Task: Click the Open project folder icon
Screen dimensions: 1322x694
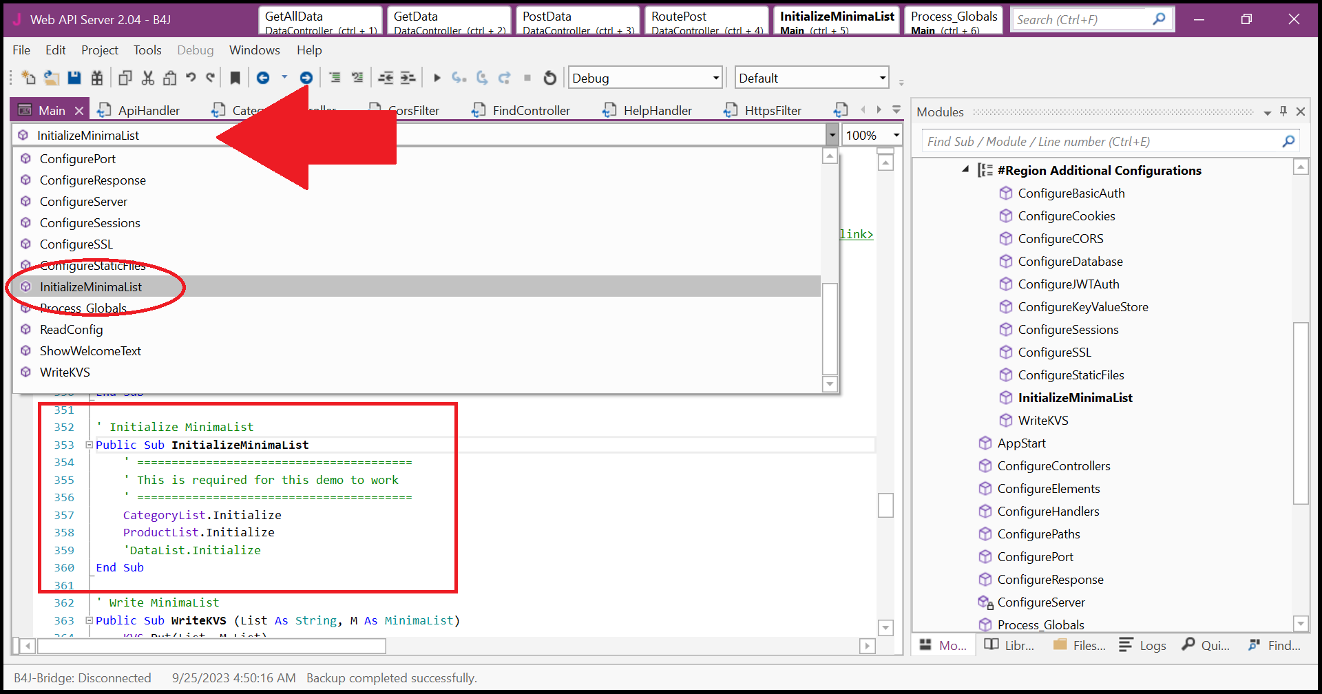Action: tap(51, 78)
